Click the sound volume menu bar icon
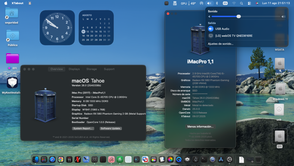294x166 pixels. coord(209,3)
